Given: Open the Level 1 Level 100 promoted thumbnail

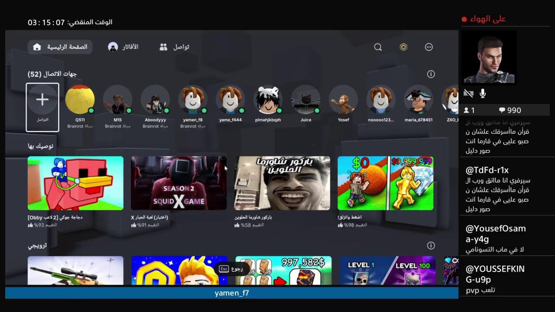Looking at the screenshot, I should [387, 270].
